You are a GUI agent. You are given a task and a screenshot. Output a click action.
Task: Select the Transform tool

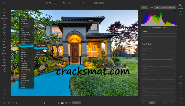coord(4,16)
